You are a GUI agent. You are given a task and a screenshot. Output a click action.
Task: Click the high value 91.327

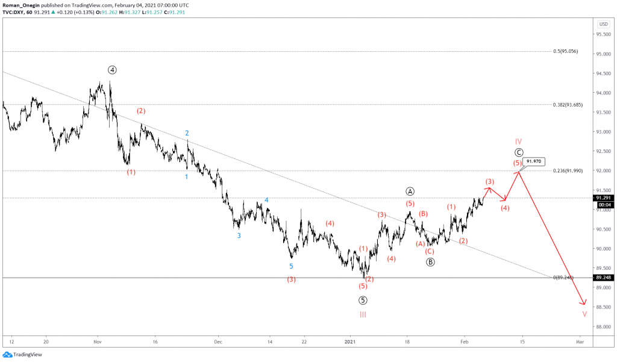[131, 11]
